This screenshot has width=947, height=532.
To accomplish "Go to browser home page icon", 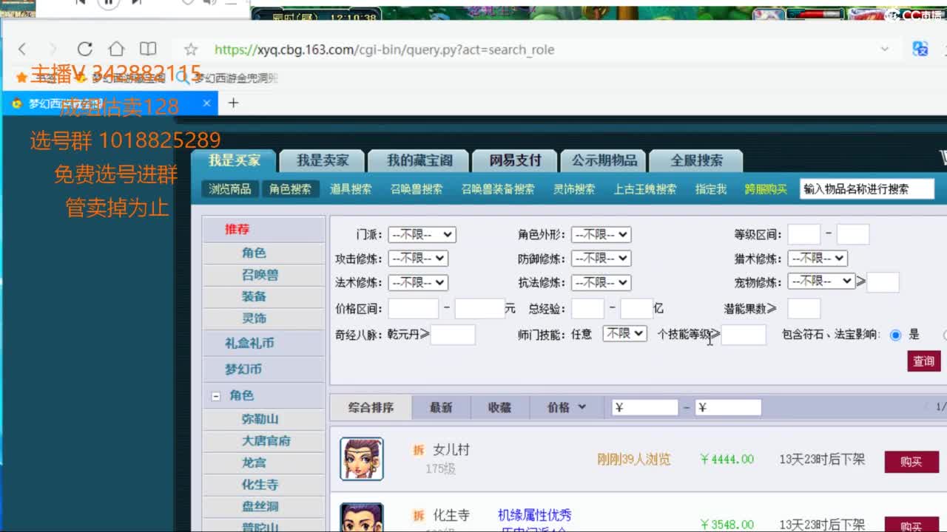I will coord(116,50).
